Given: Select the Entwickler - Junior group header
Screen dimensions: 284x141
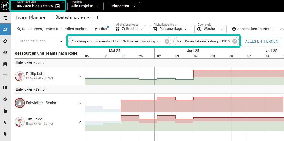Looking at the screenshot, I should click(x=31, y=62).
